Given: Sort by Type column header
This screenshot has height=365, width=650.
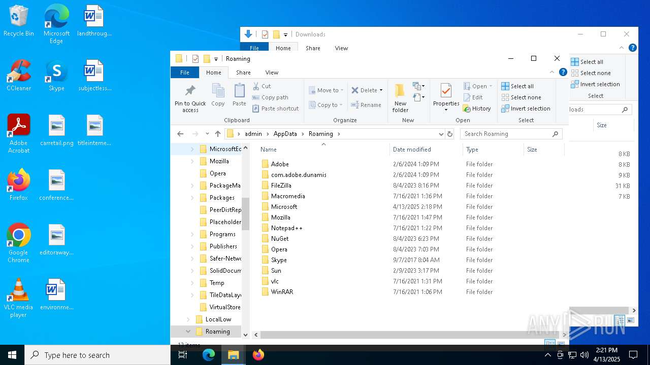Looking at the screenshot, I should coord(493,150).
